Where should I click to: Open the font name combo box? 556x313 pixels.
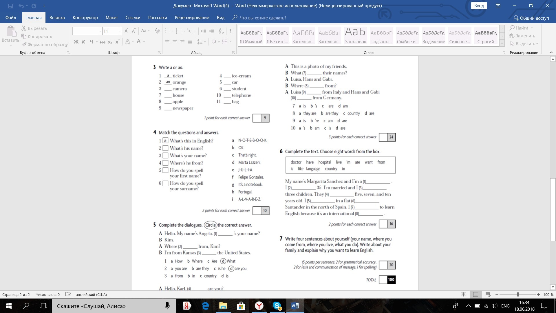(x=87, y=31)
